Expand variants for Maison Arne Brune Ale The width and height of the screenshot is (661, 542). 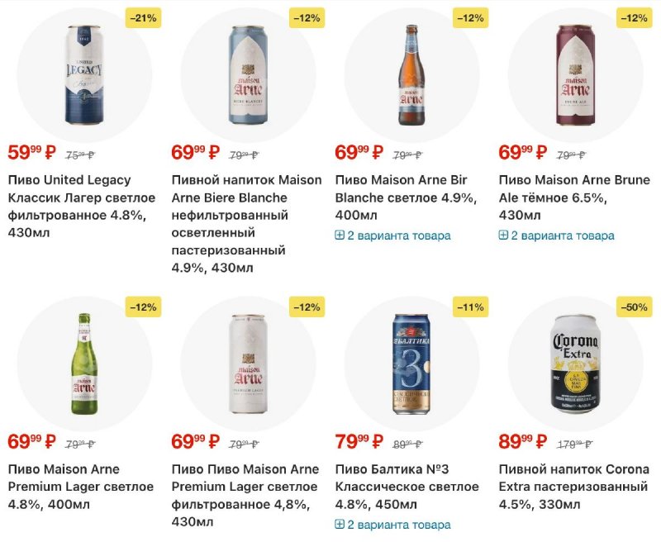pos(556,235)
